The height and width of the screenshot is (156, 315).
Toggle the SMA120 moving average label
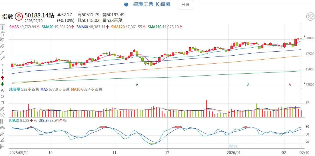[x=117, y=27]
